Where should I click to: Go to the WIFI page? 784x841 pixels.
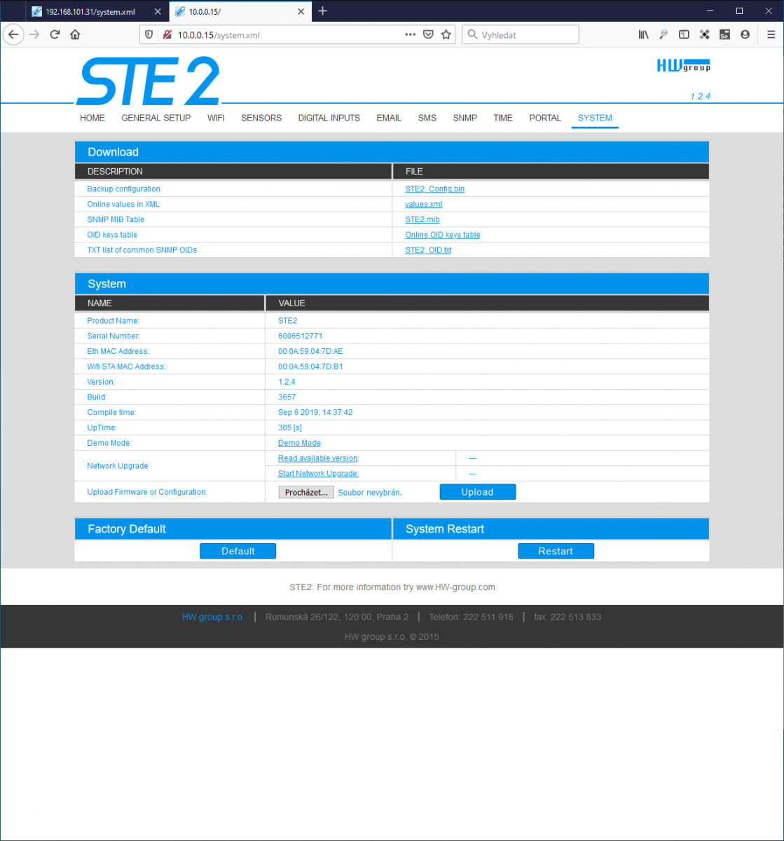pos(216,118)
